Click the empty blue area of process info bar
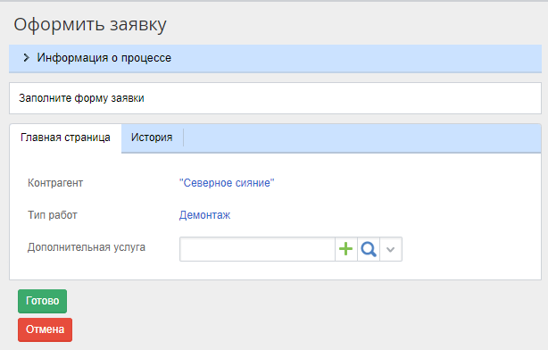 point(356,58)
